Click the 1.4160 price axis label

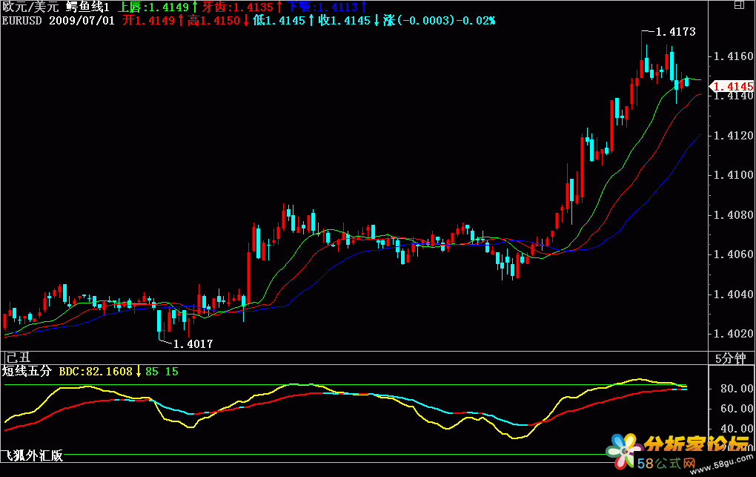tap(733, 56)
